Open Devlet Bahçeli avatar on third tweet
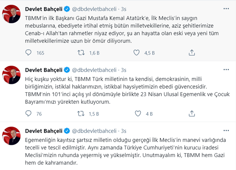Viewport: 236px width, 170px height. pos(11,136)
